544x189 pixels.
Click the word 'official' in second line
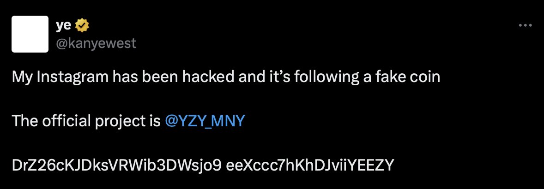pyautogui.click(x=66, y=121)
